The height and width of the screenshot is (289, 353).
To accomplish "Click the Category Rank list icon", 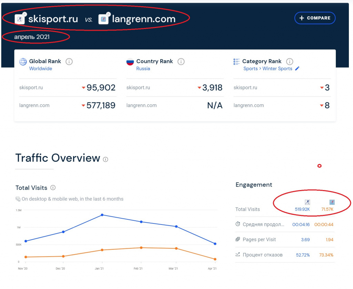I will 236,61.
